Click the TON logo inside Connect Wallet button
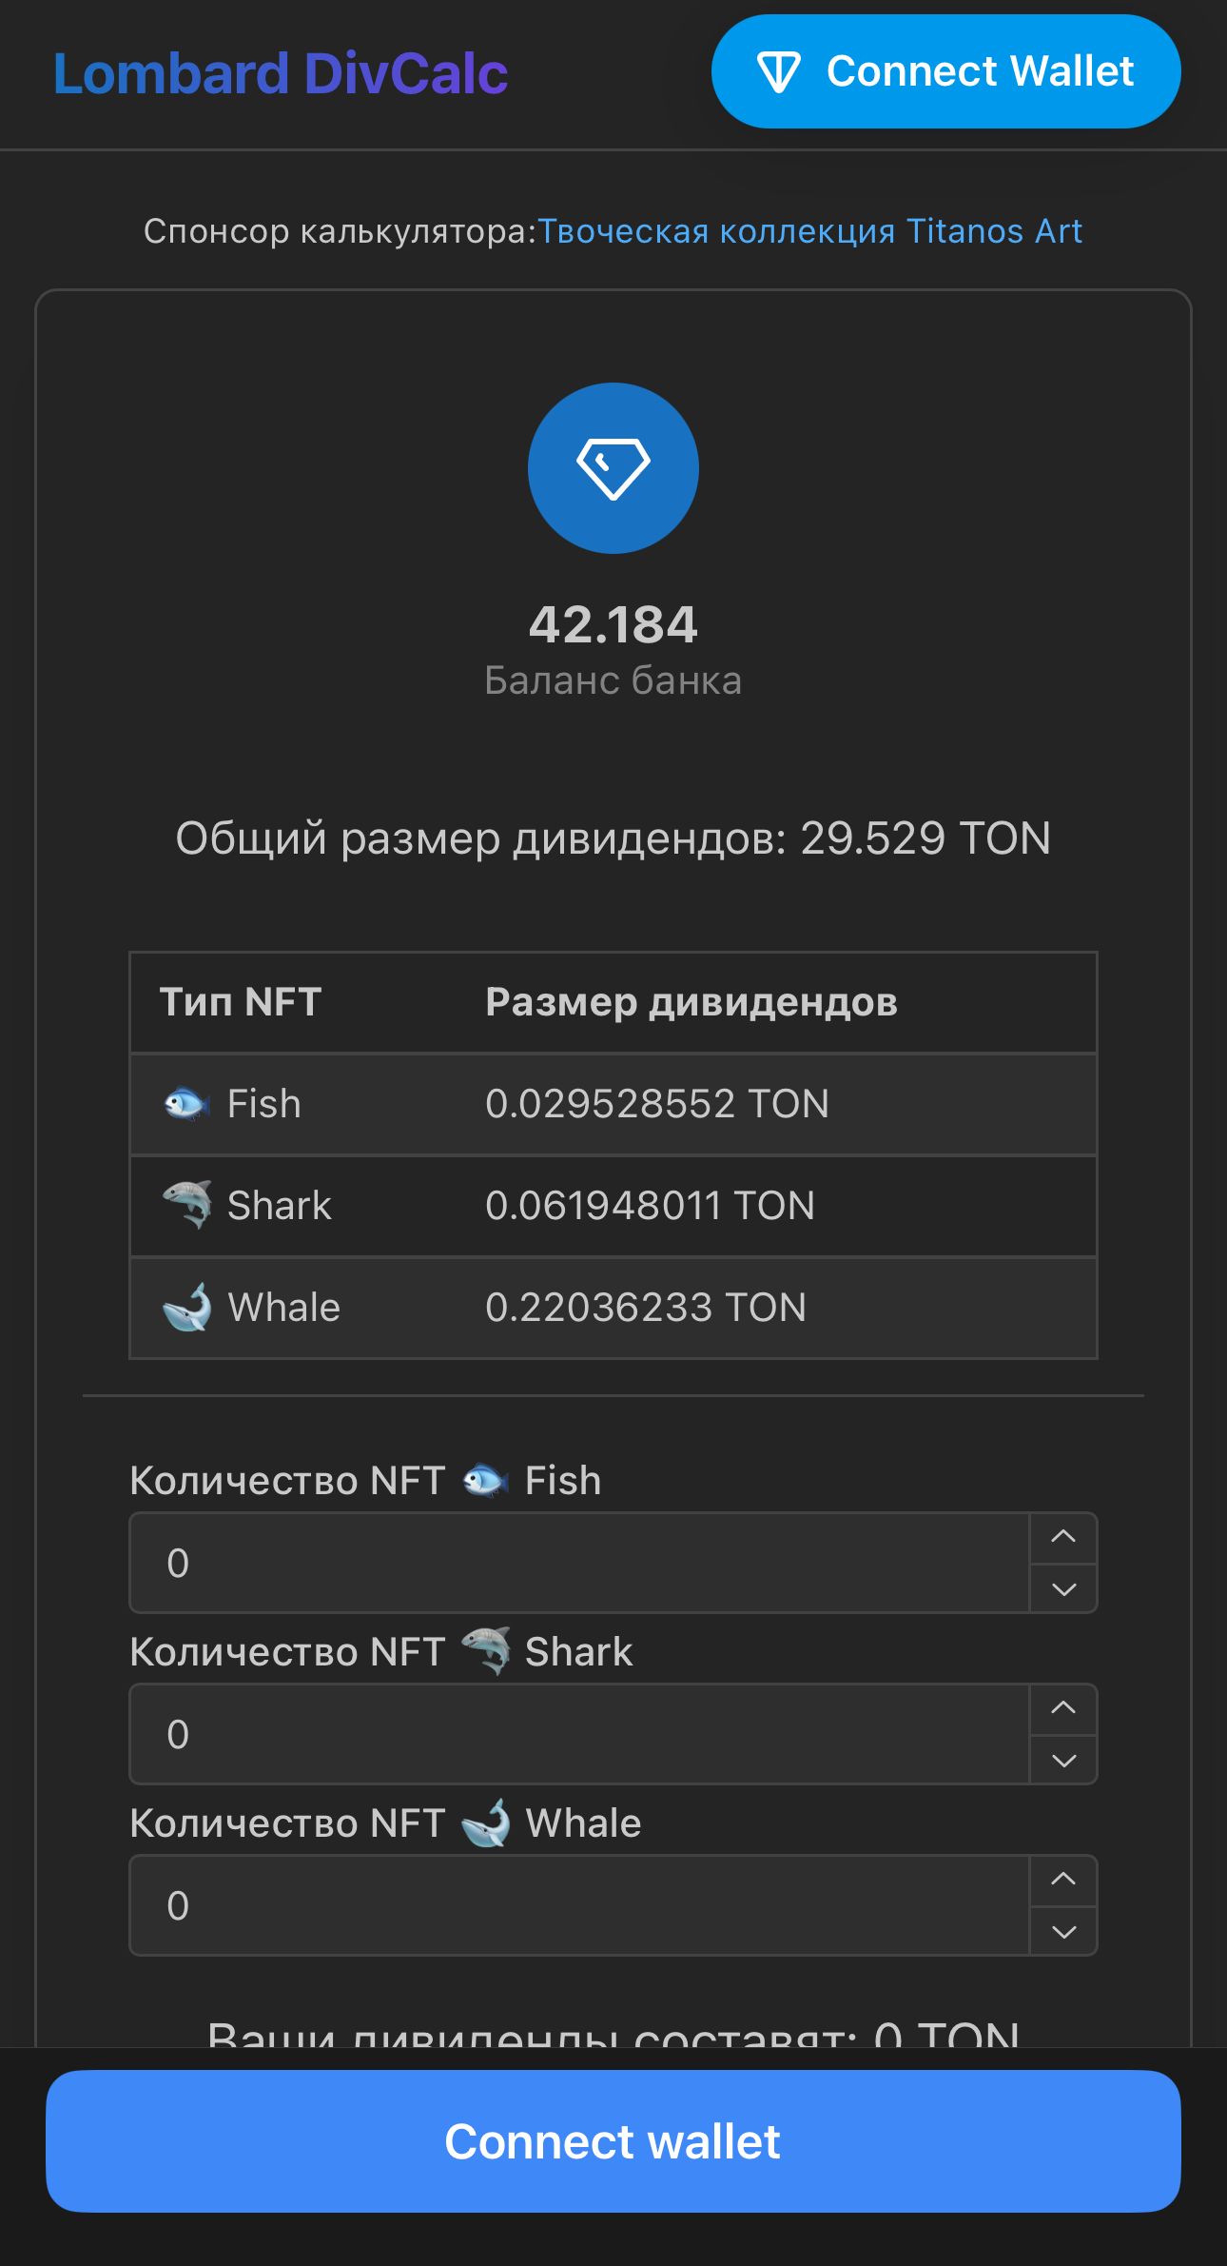The image size is (1227, 2266). (782, 70)
